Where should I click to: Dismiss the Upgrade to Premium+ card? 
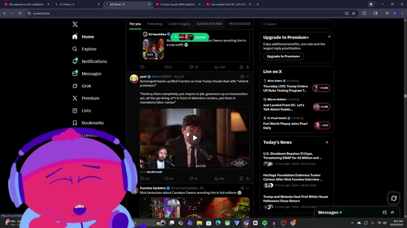click(x=329, y=37)
